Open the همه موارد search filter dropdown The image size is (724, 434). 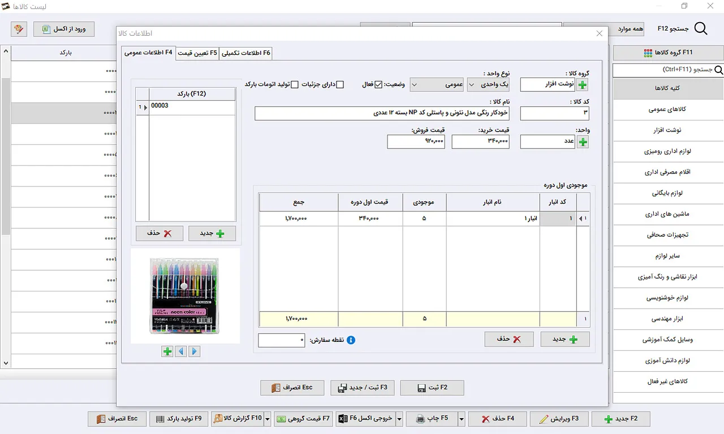604,29
